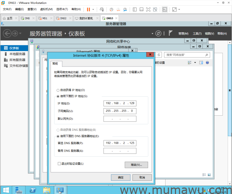Click the Windows Start button
The width and height of the screenshot is (232, 194).
pyautogui.click(x=6, y=190)
